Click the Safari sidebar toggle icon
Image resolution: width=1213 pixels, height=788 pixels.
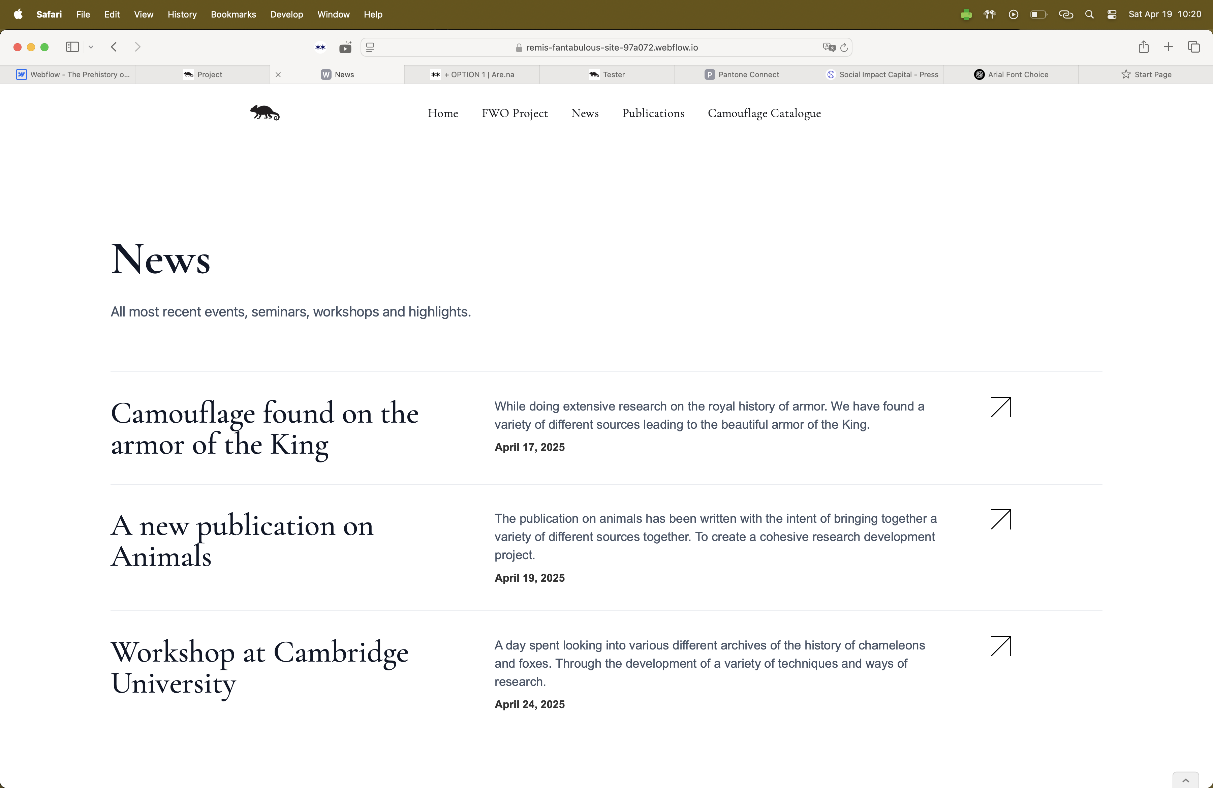click(72, 47)
